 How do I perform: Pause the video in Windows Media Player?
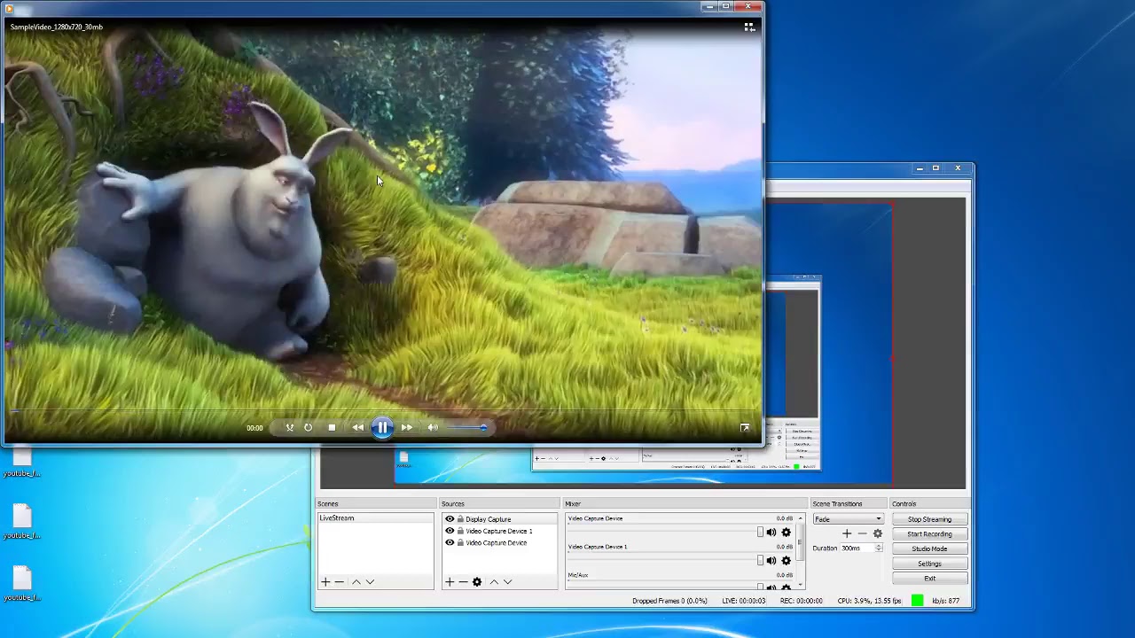click(x=382, y=427)
